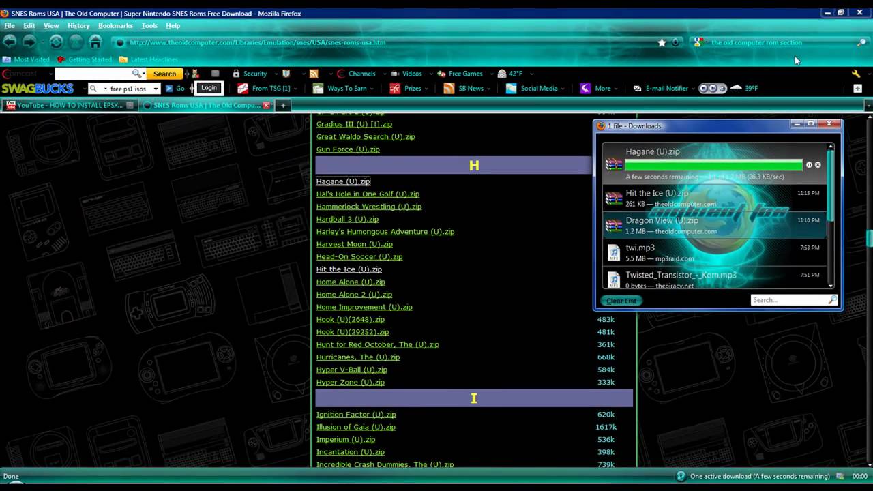Image resolution: width=873 pixels, height=491 pixels.
Task: Open the Comcast toolbar RSS feed icon
Action: (314, 74)
